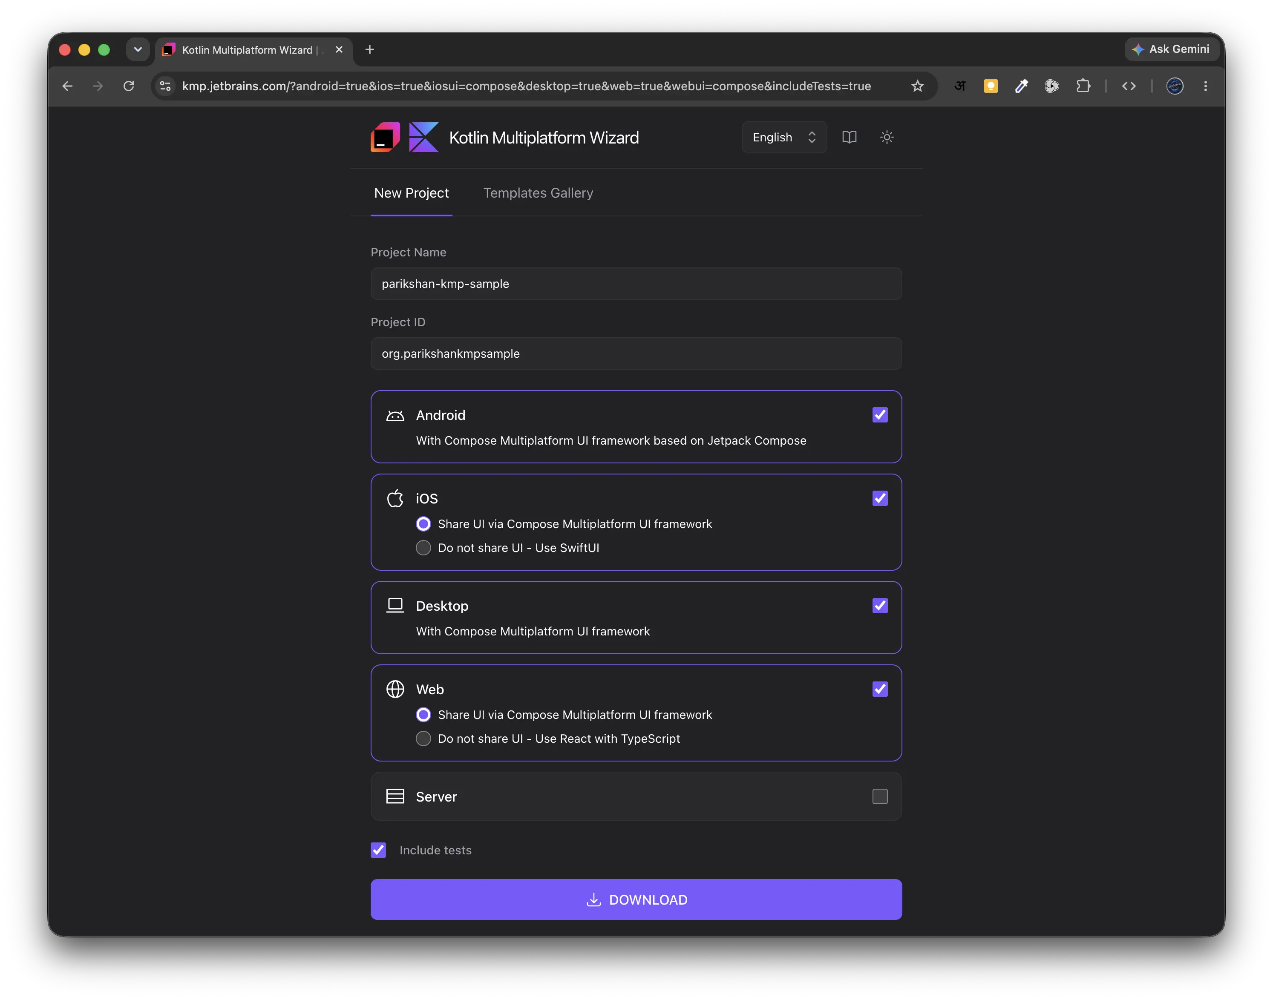The height and width of the screenshot is (1000, 1273).
Task: Open the English language dropdown
Action: (784, 137)
